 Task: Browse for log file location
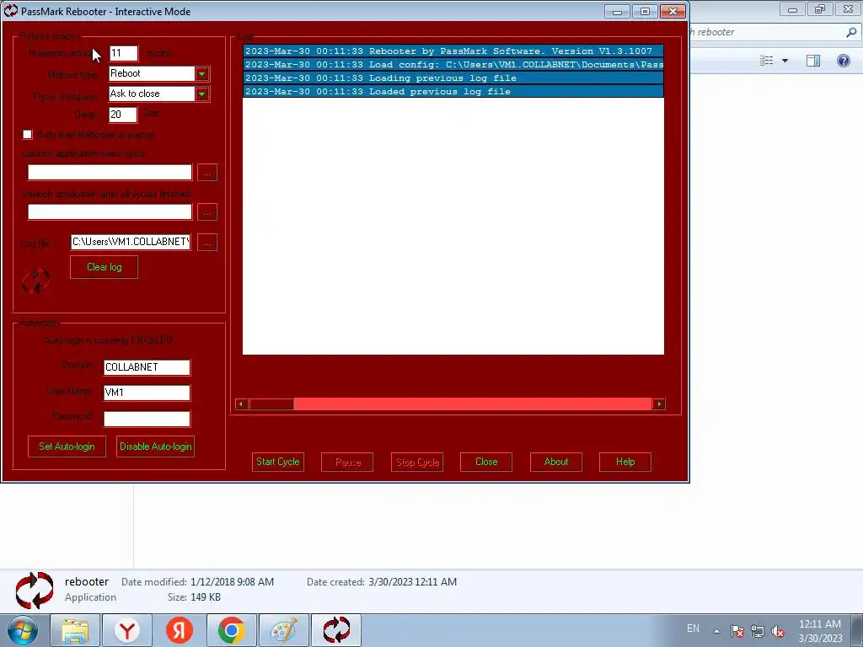[207, 243]
